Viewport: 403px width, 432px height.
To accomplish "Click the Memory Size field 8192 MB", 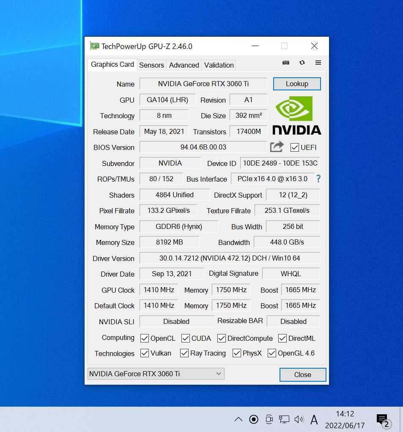I will click(x=170, y=242).
